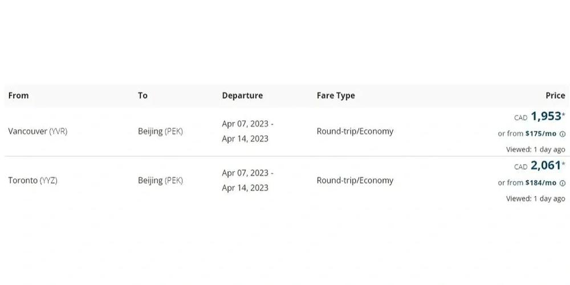Select the Toronto (YYZ) origin cell
The image size is (570, 285).
coord(32,180)
